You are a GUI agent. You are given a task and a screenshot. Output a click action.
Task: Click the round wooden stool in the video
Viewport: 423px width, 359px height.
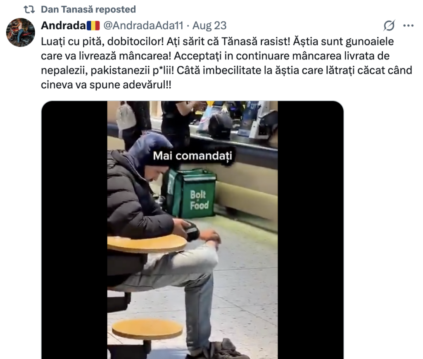[147, 329]
